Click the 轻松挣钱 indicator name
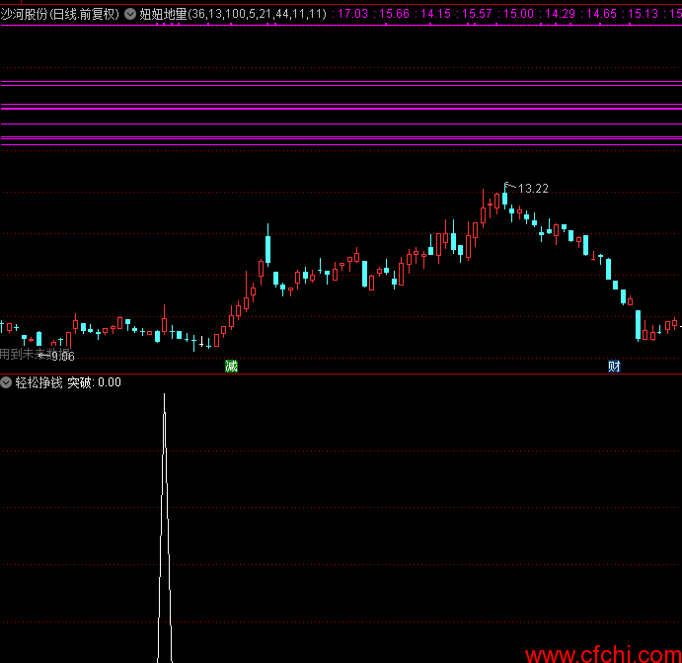The image size is (682, 663). [39, 382]
